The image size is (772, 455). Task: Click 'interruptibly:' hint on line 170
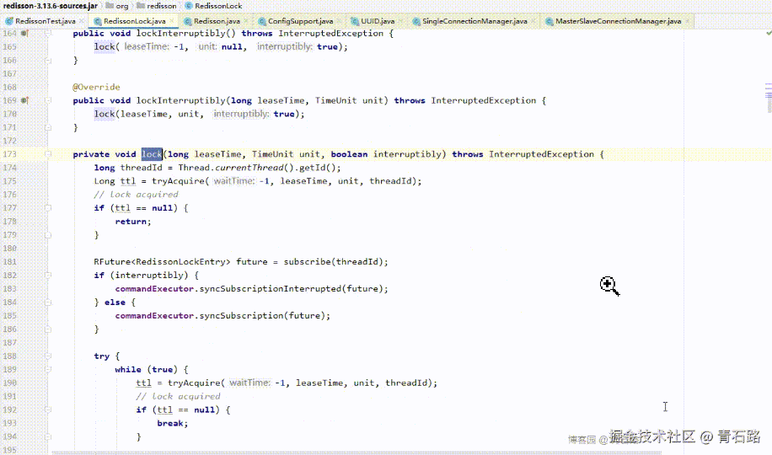(x=241, y=115)
